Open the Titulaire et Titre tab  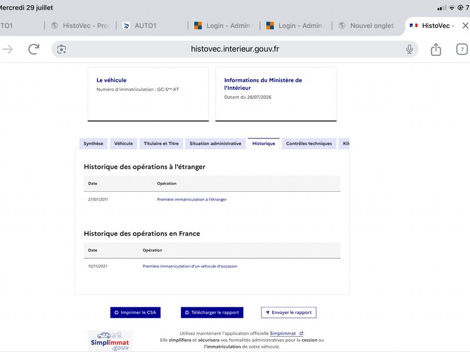pos(161,144)
